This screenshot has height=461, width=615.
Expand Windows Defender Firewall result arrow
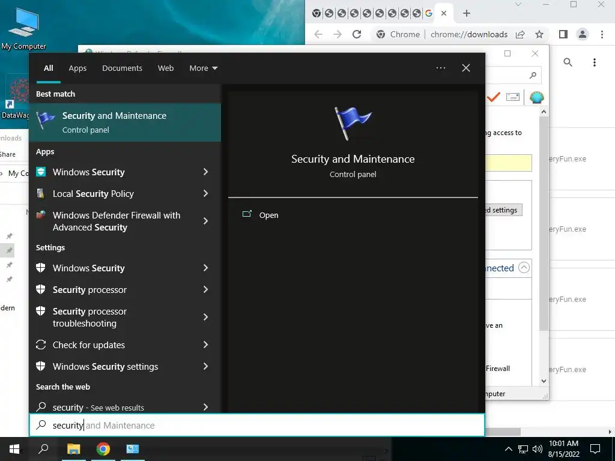point(205,221)
